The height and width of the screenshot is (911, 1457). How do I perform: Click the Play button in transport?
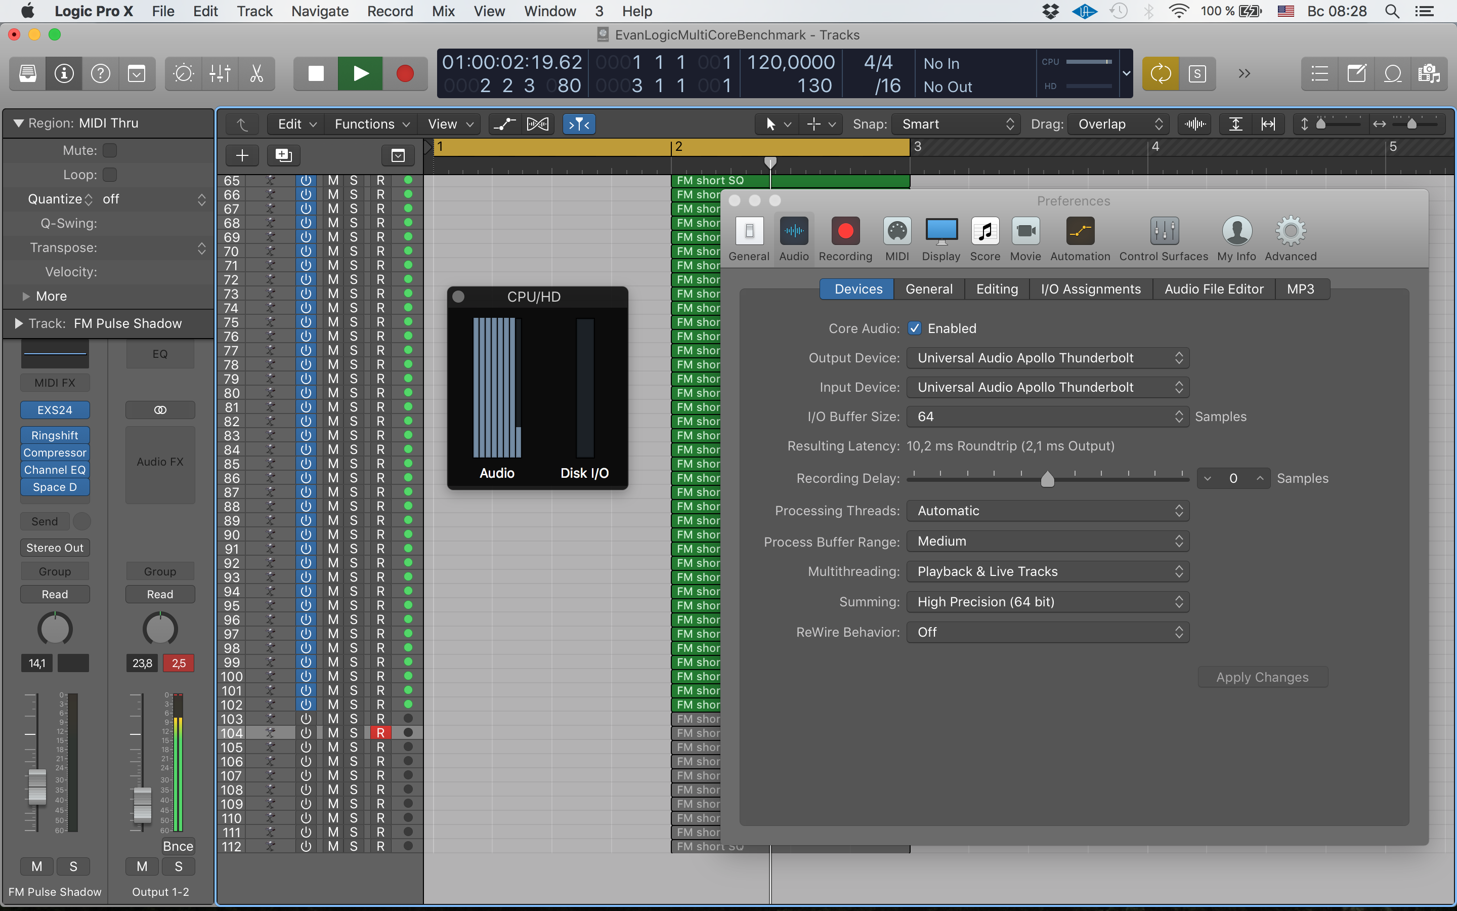point(359,73)
